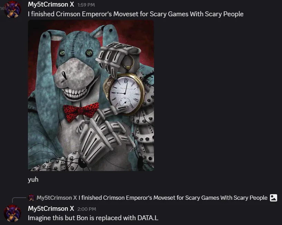
Task: Click the My5tCrimson X name in reply preview
Action: 57,198
